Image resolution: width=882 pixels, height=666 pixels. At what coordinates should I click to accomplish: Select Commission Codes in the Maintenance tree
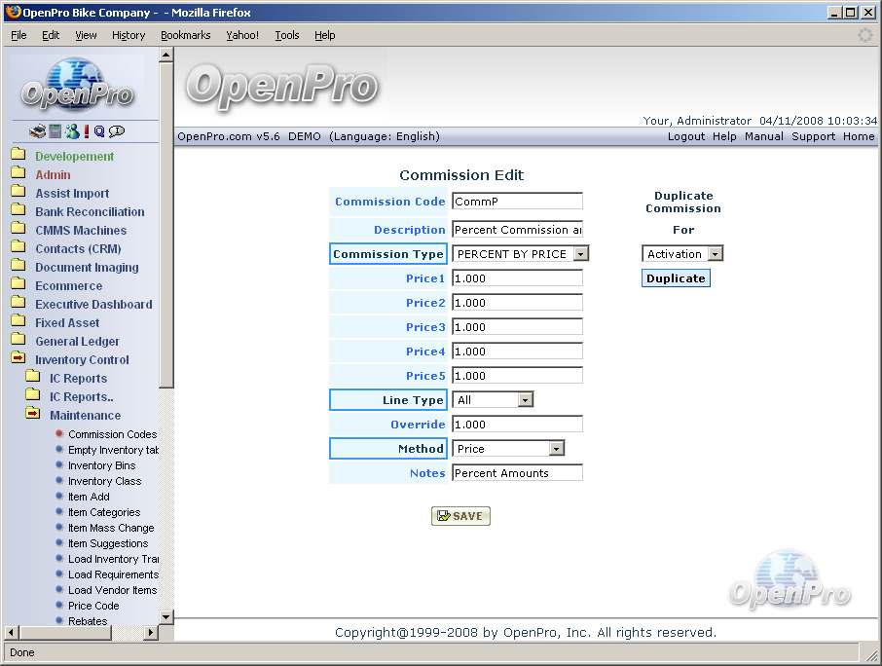tap(112, 434)
